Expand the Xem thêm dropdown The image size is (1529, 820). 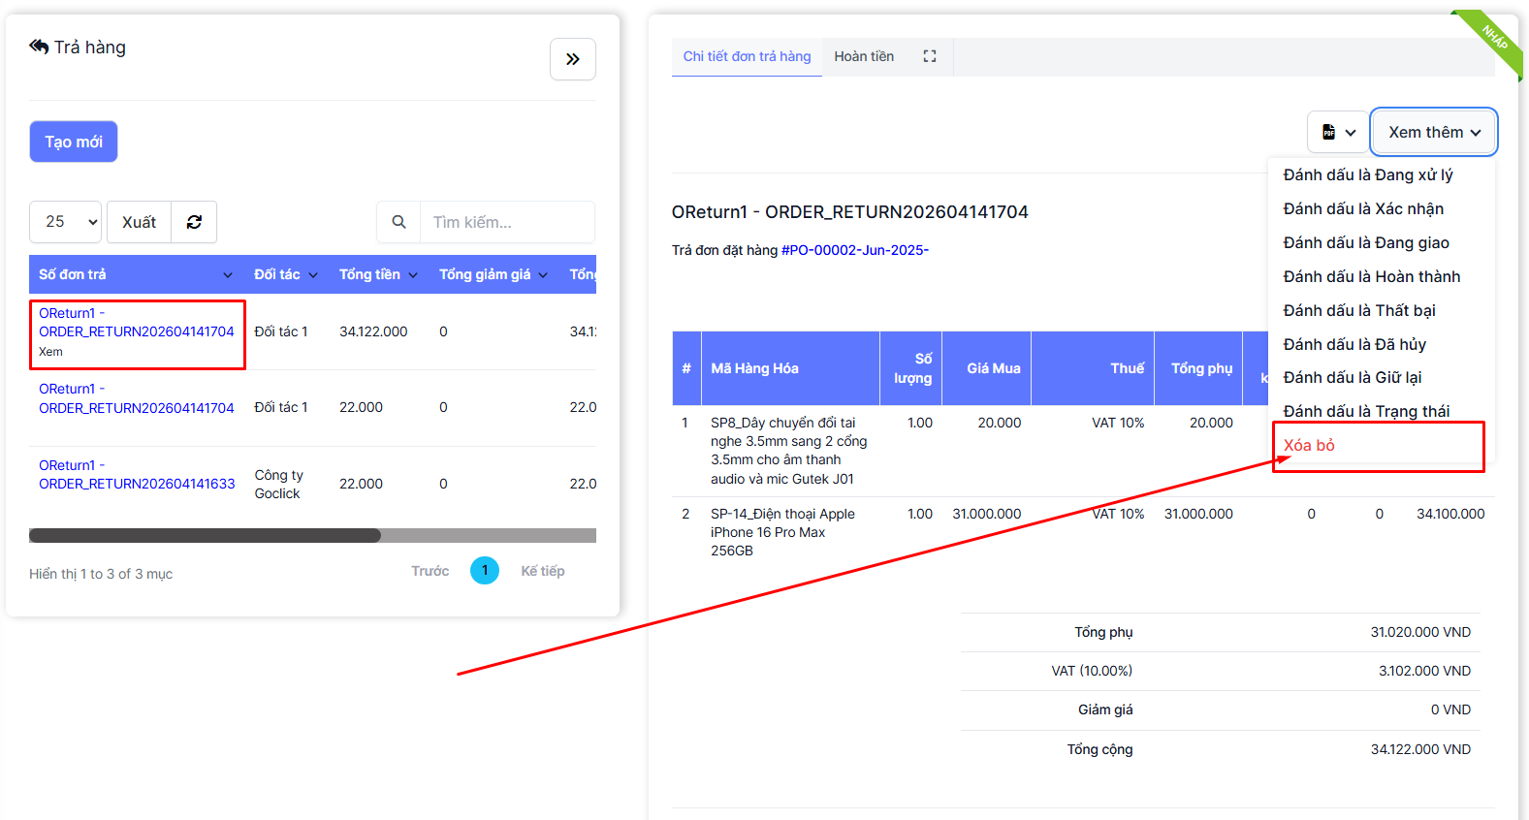click(x=1433, y=132)
